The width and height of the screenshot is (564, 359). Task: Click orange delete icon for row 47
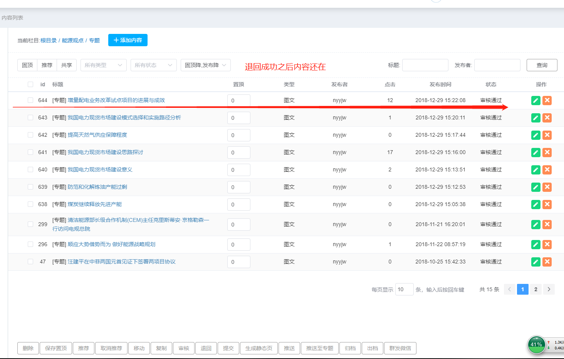click(547, 262)
